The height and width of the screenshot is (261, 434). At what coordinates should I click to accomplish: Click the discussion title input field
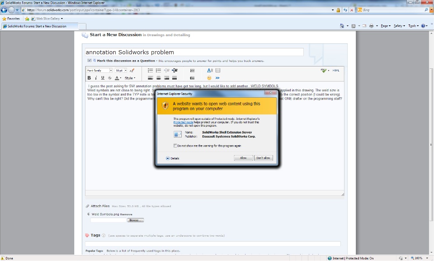click(x=194, y=52)
